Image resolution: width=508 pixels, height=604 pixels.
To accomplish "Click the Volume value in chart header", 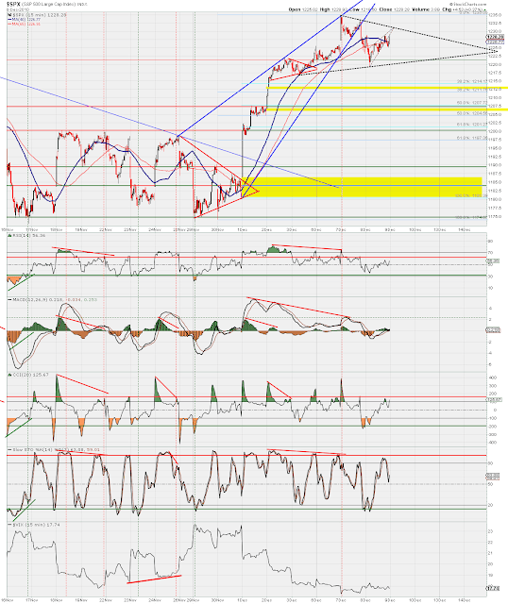I will point(435,9).
